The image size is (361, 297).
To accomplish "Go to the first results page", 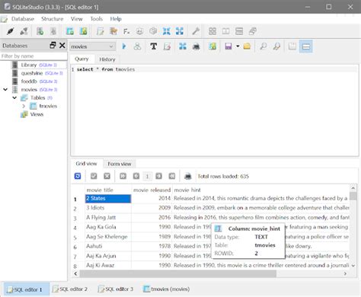I will tap(123, 176).
